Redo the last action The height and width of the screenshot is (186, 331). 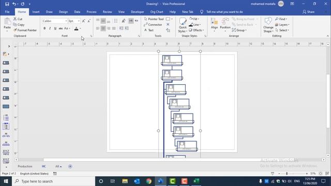click(23, 4)
